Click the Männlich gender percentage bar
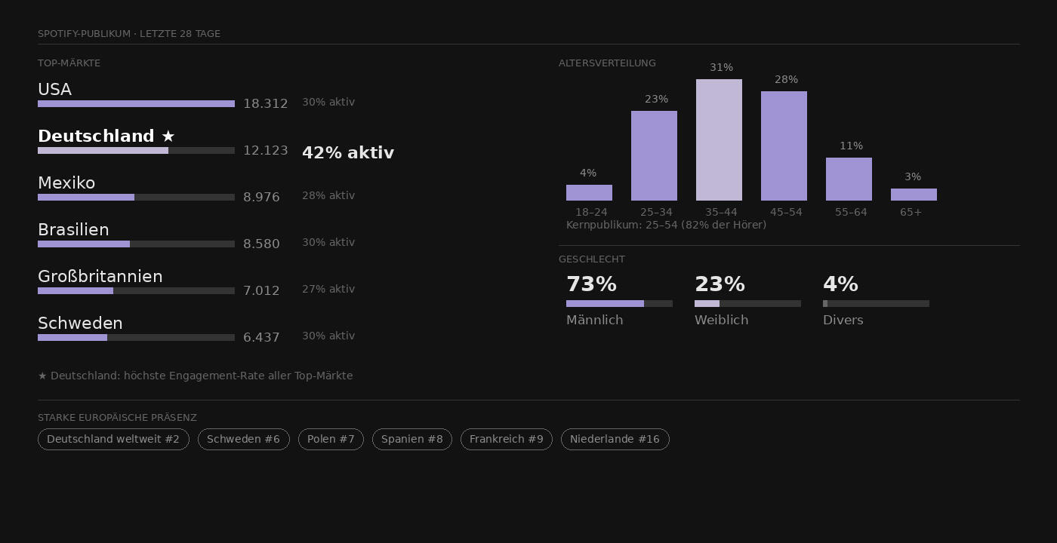 tap(619, 303)
